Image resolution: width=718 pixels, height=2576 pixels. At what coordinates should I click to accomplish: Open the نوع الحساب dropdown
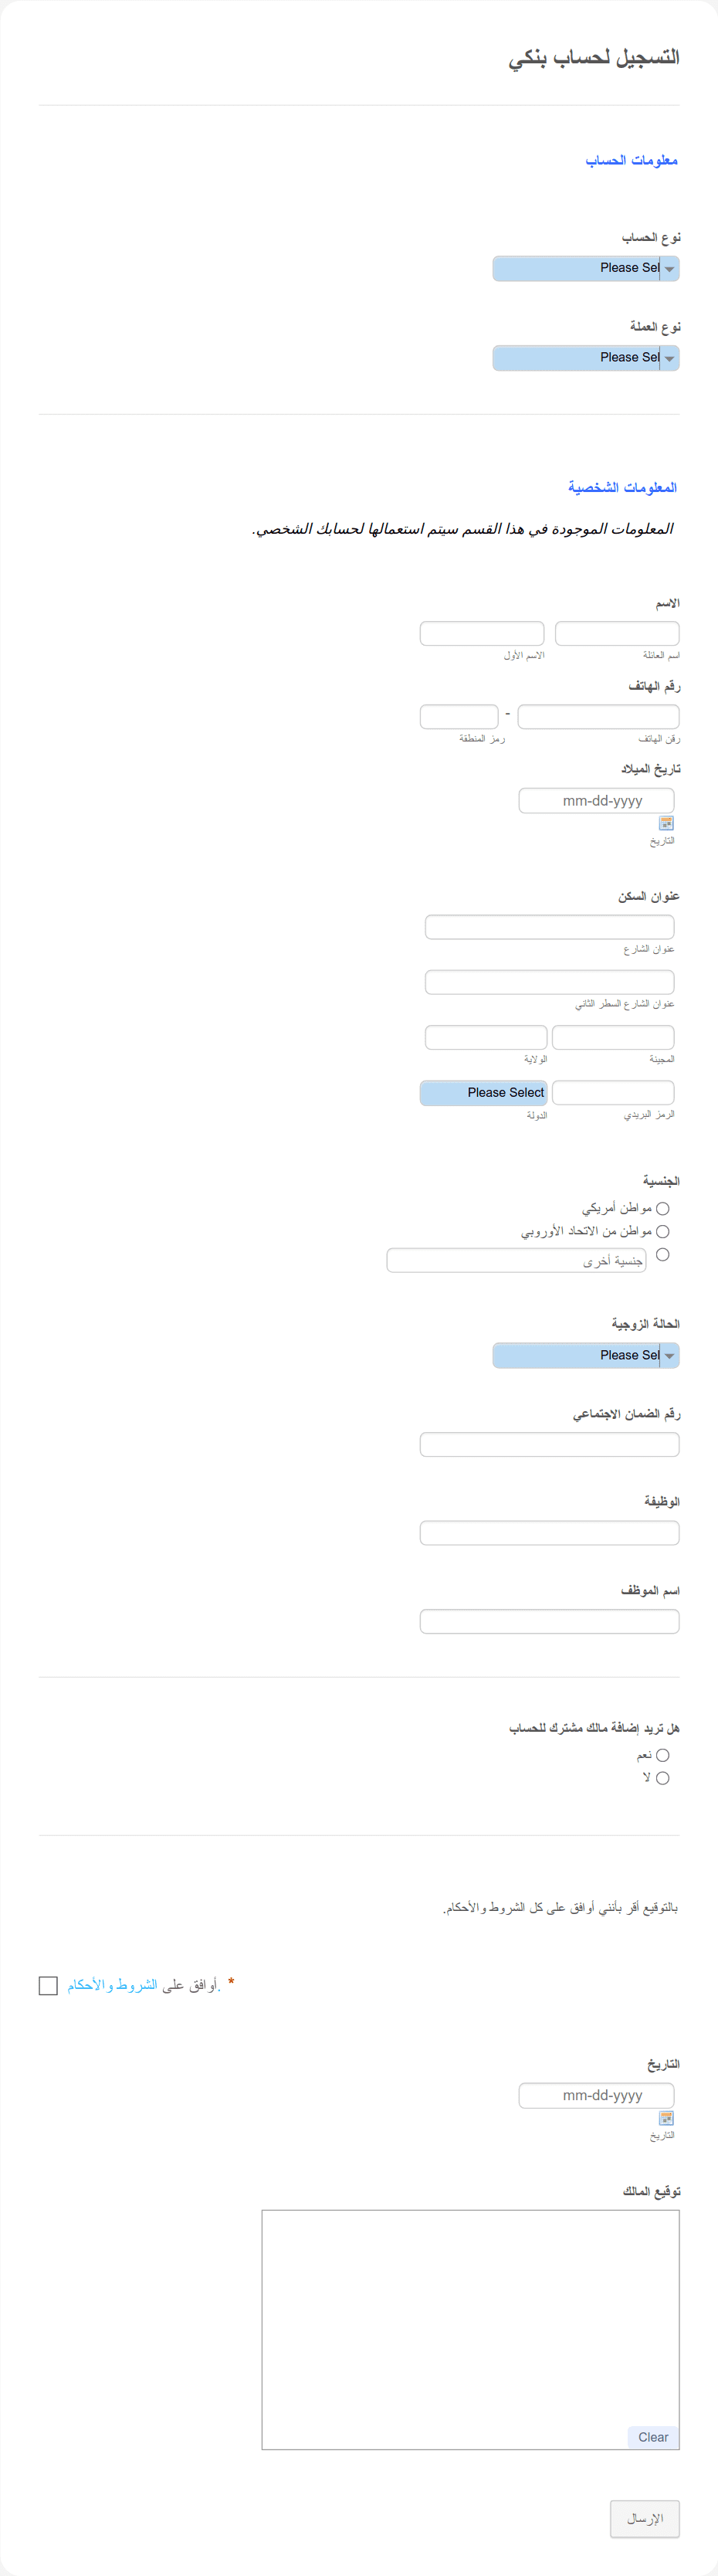click(x=586, y=268)
